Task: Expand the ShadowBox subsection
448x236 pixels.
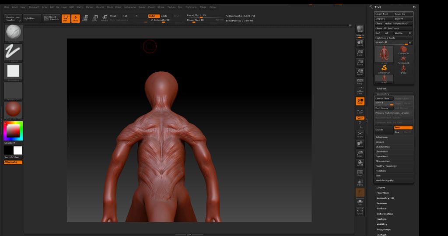Action: pyautogui.click(x=382, y=147)
